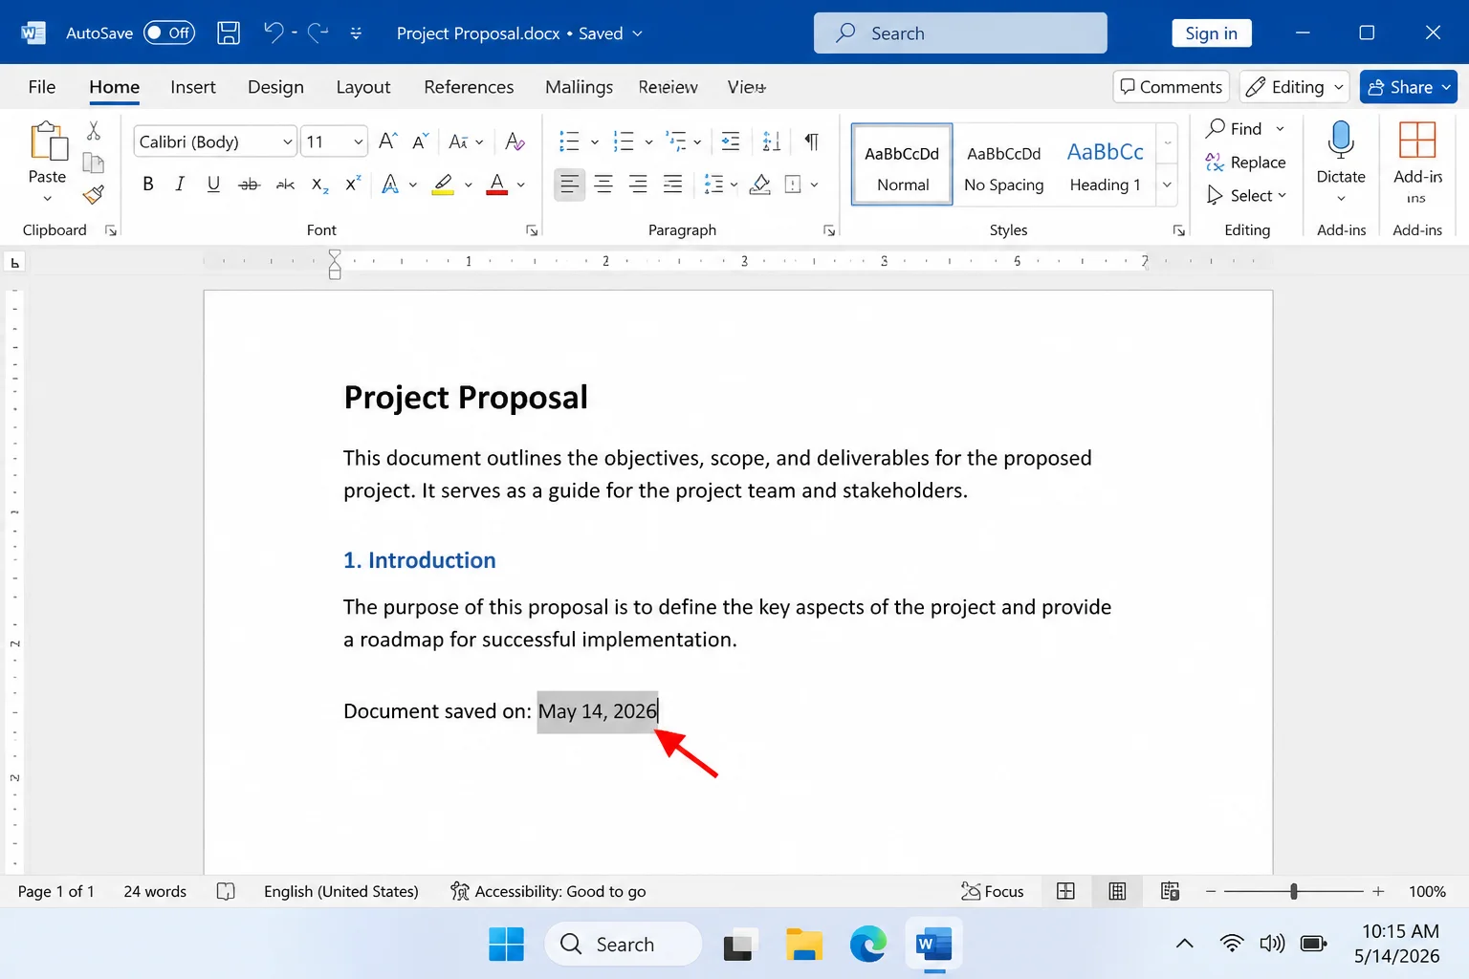
Task: Justify the paragraph text
Action: click(673, 184)
